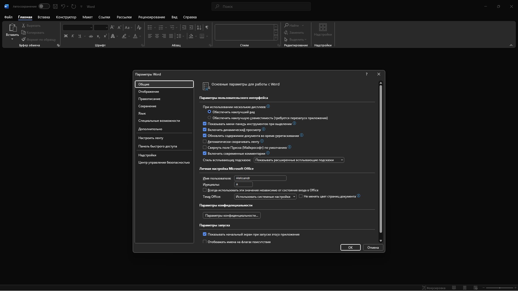Collapse the ribbon with the chevron arrow
The height and width of the screenshot is (291, 518).
coord(511,45)
